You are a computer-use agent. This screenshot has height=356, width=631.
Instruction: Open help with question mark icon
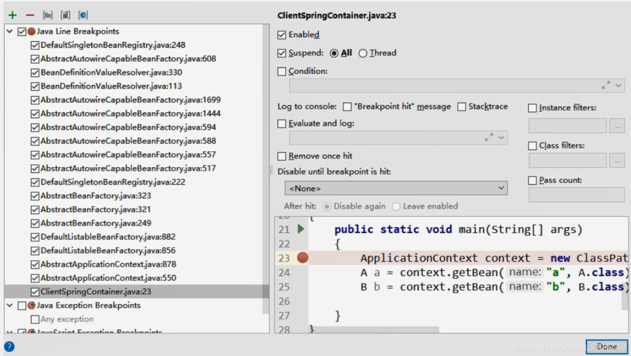pos(9,346)
